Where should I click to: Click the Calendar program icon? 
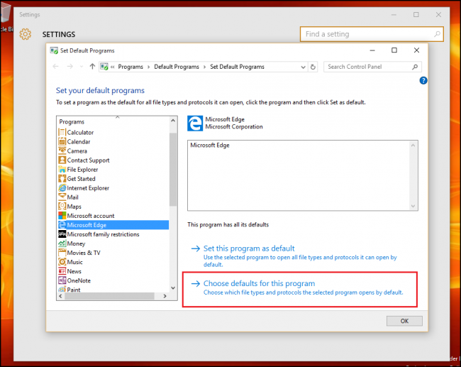[62, 141]
